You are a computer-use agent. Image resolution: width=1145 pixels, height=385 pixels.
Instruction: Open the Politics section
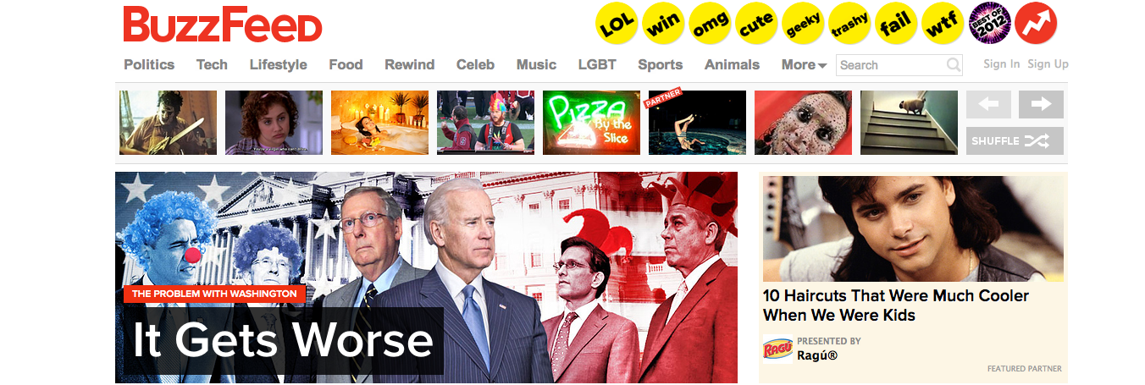point(149,64)
